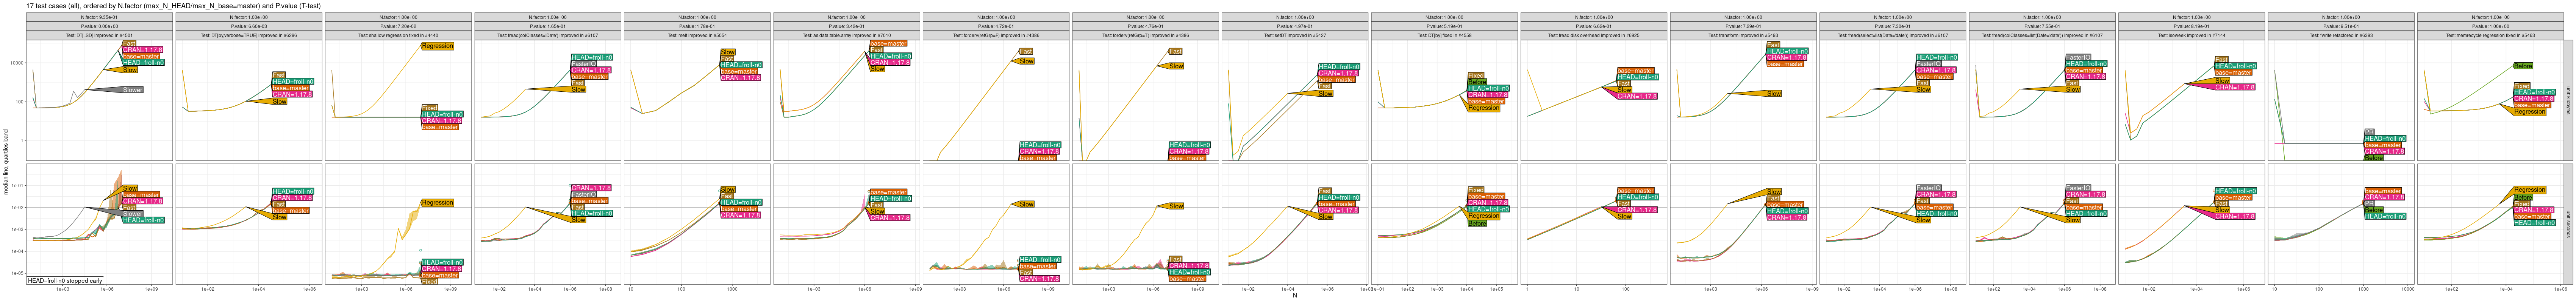The image size is (2576, 302).
Task: Click the gray 'Slower' label in the first kilobytes panel
Action: point(132,90)
